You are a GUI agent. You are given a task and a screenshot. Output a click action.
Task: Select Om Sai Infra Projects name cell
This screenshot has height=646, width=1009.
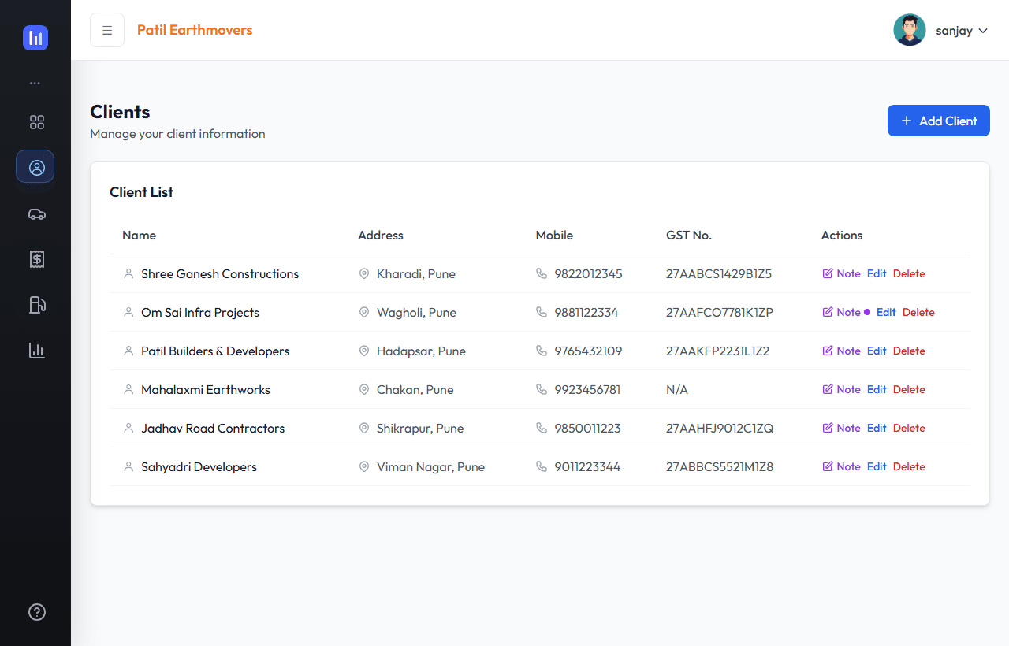tap(200, 312)
